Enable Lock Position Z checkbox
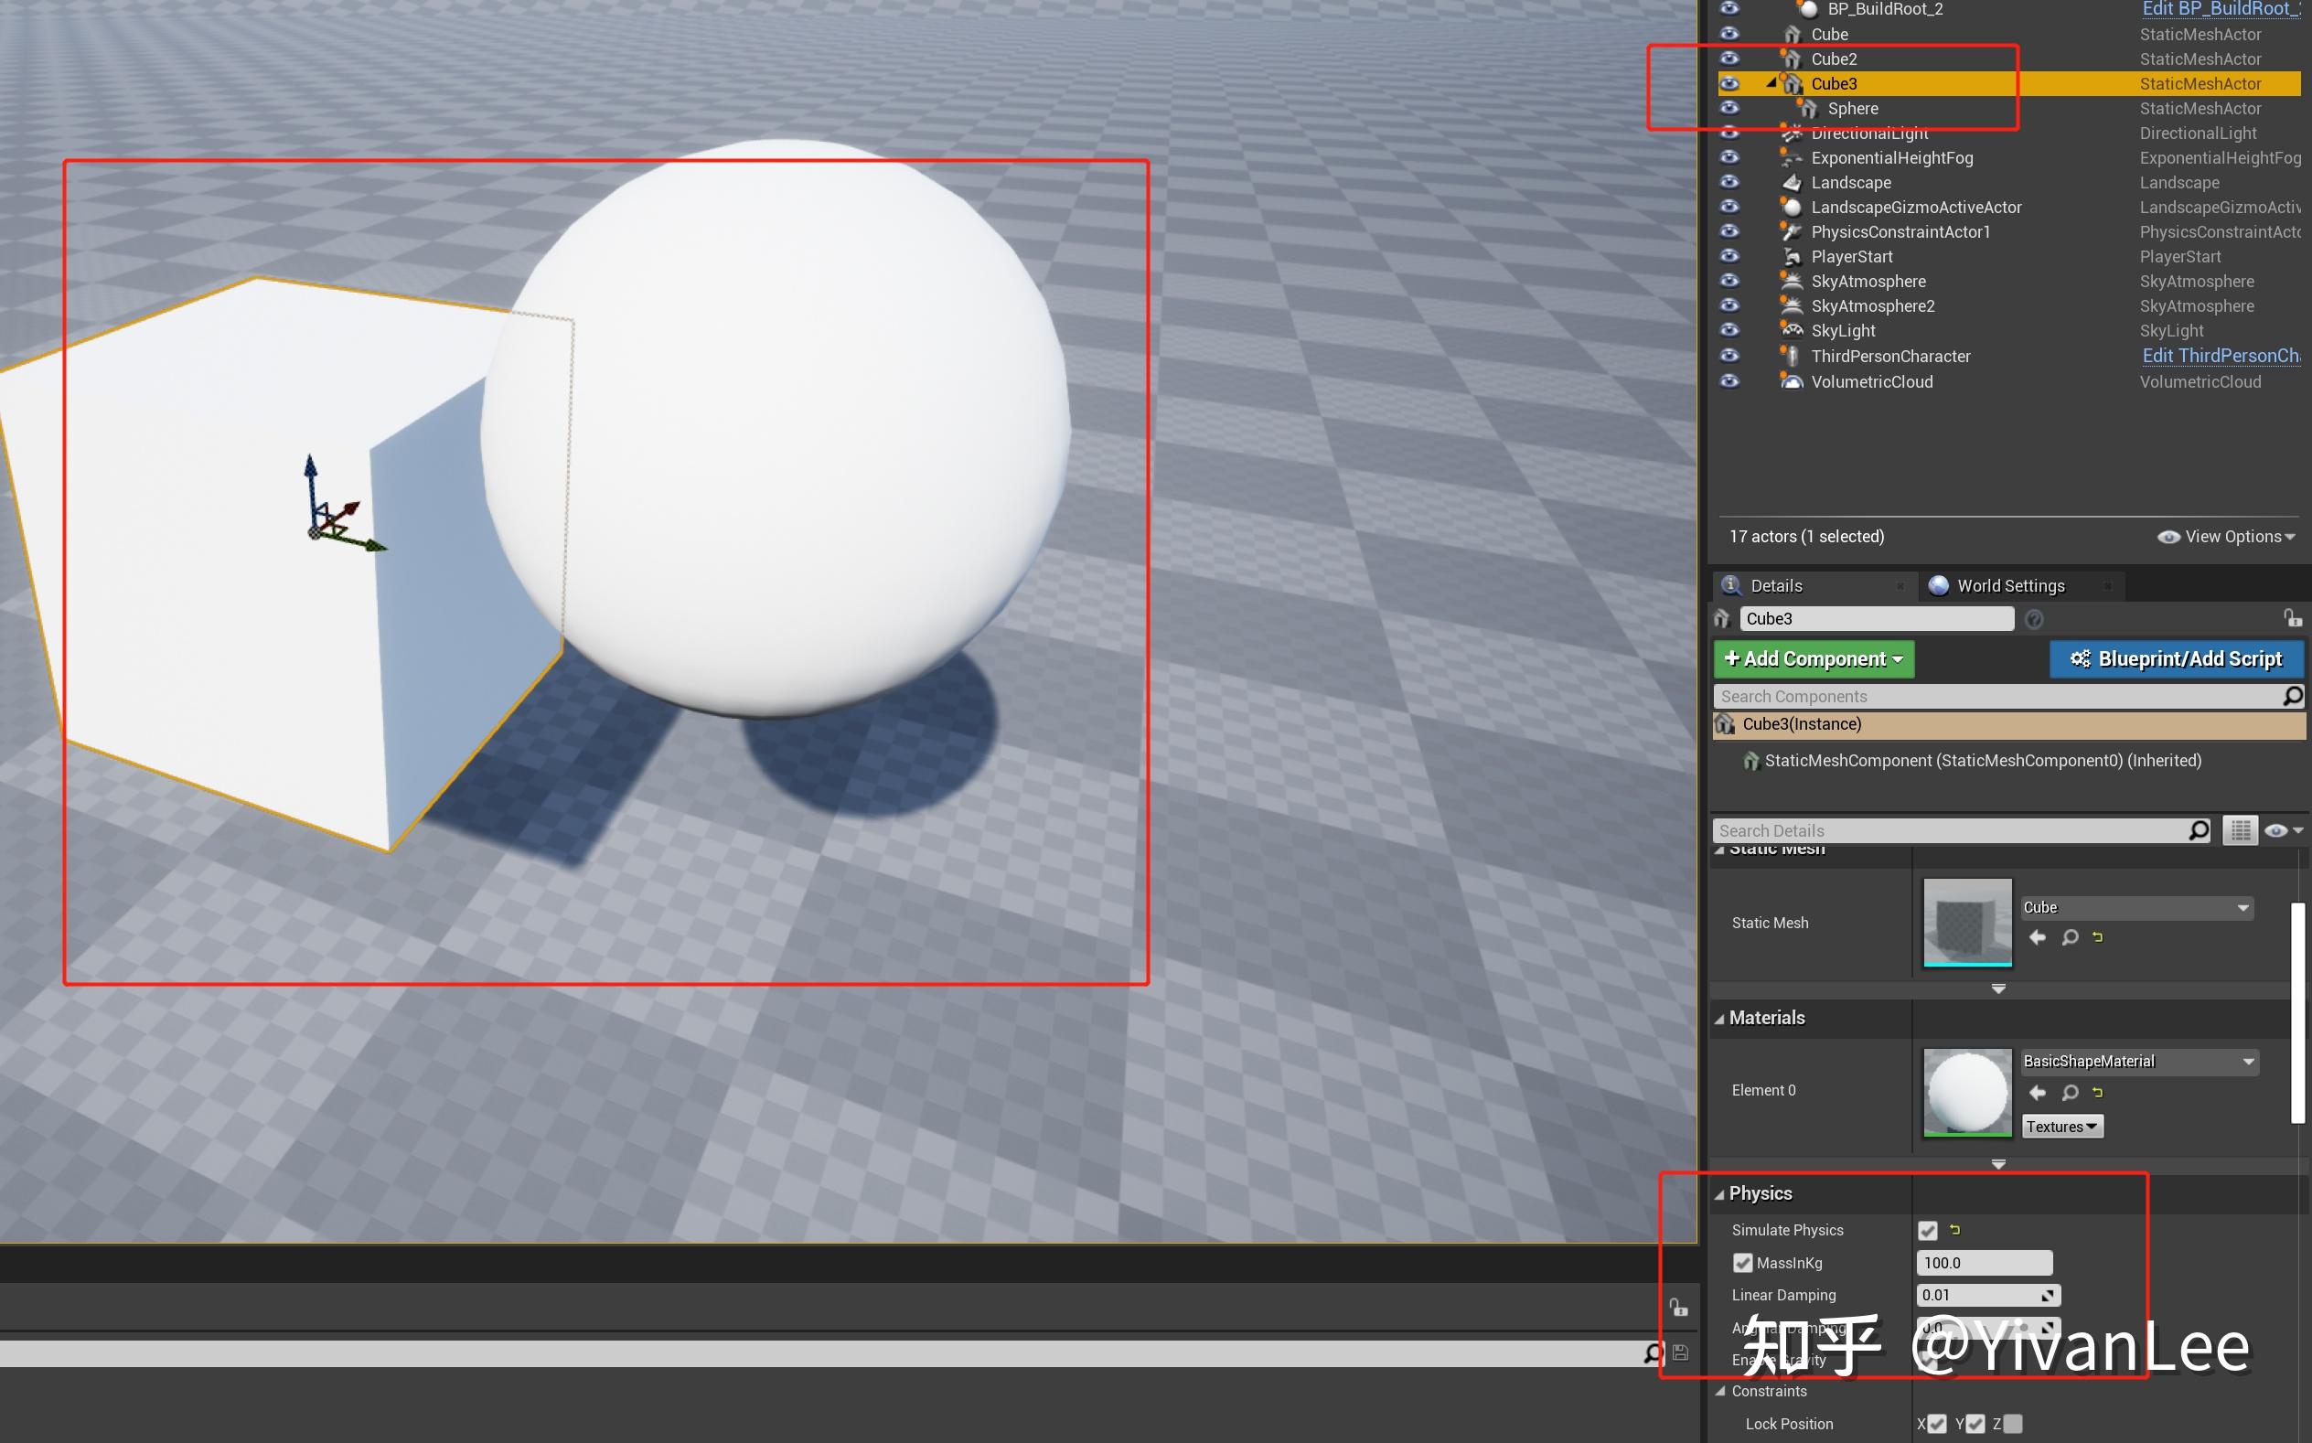The height and width of the screenshot is (1443, 2312). (x=2012, y=1424)
